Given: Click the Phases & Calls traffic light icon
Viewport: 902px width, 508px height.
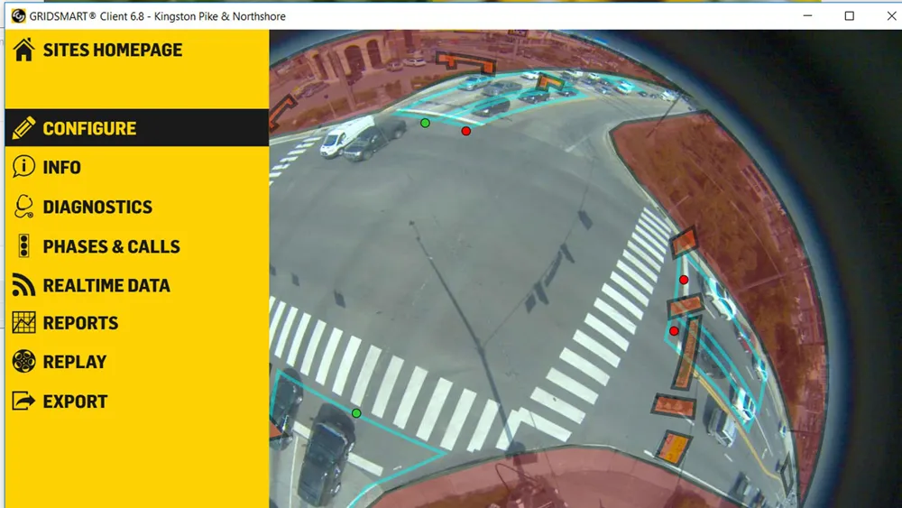Looking at the screenshot, I should tap(23, 245).
